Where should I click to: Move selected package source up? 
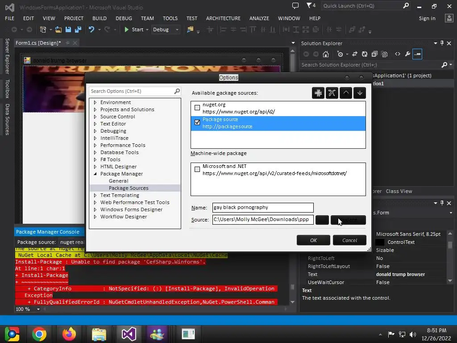346,93
